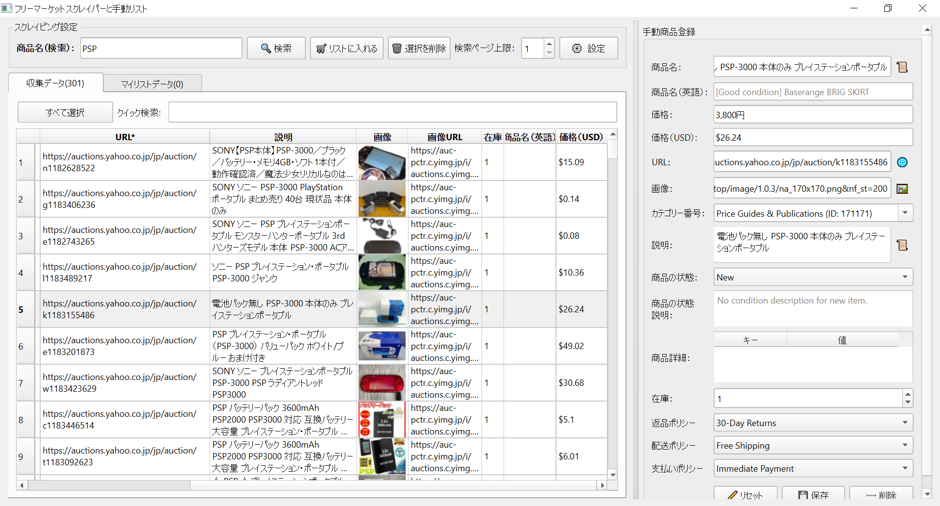Click the thumbnail of the $0.14 listing
Image resolution: width=940 pixels, height=506 pixels.
[x=382, y=199]
